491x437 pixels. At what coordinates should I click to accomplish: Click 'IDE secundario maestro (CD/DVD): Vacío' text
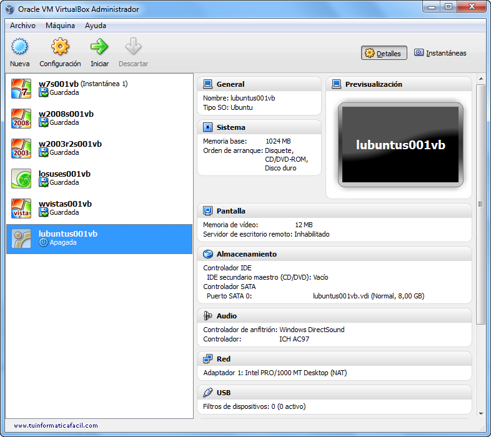pyautogui.click(x=267, y=277)
